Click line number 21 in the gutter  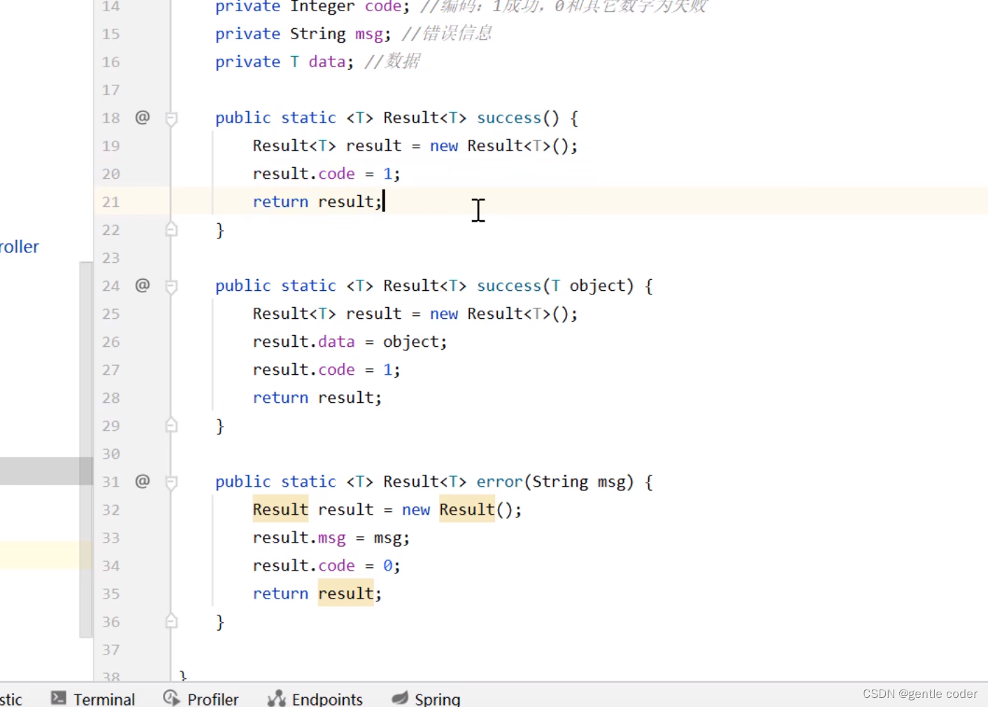(110, 201)
